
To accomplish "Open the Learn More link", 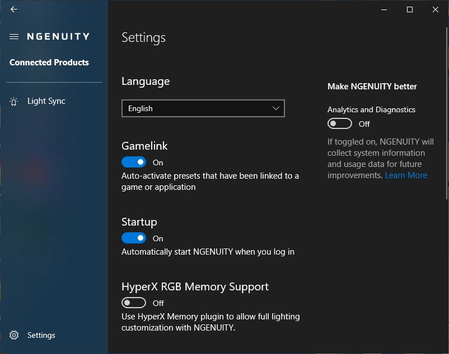I will pos(406,175).
